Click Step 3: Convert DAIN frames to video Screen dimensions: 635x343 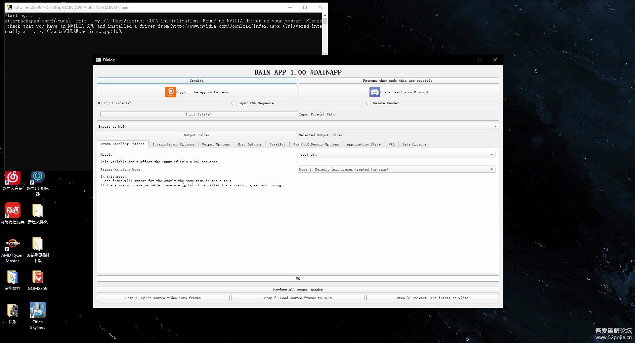pos(433,298)
